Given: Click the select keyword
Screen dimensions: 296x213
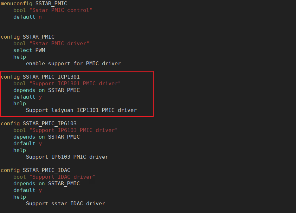Looking at the screenshot, I should click(23, 50).
